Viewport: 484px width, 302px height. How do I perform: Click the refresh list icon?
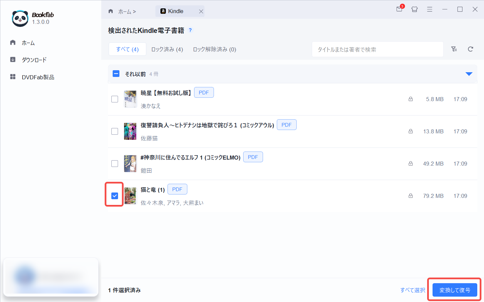pos(471,49)
